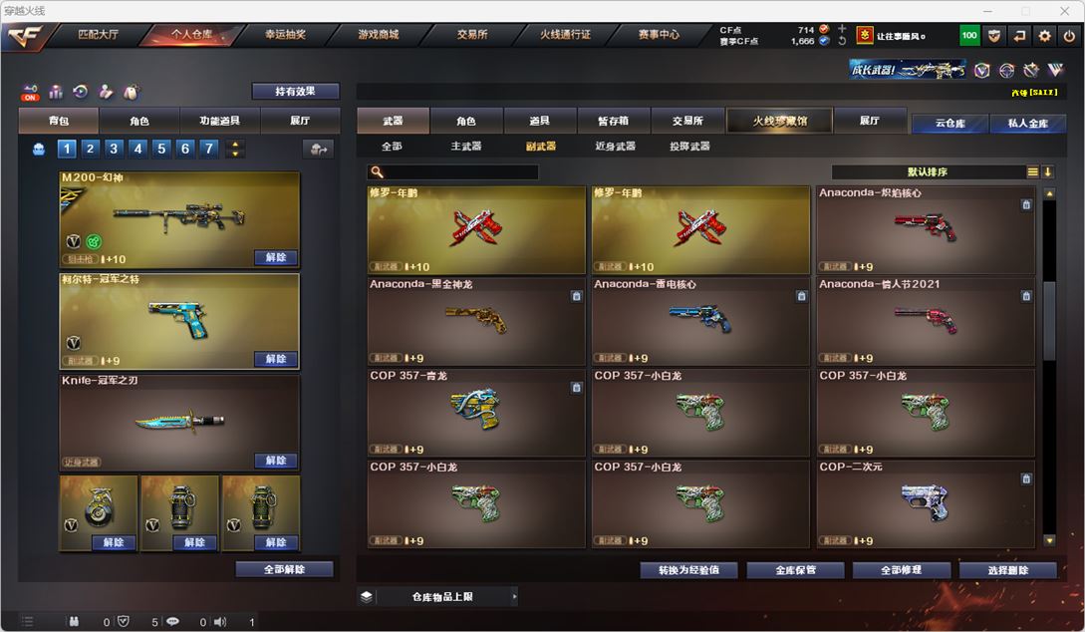Toggle sort direction arrow next to 默认排序
1085x632 pixels.
[1047, 171]
